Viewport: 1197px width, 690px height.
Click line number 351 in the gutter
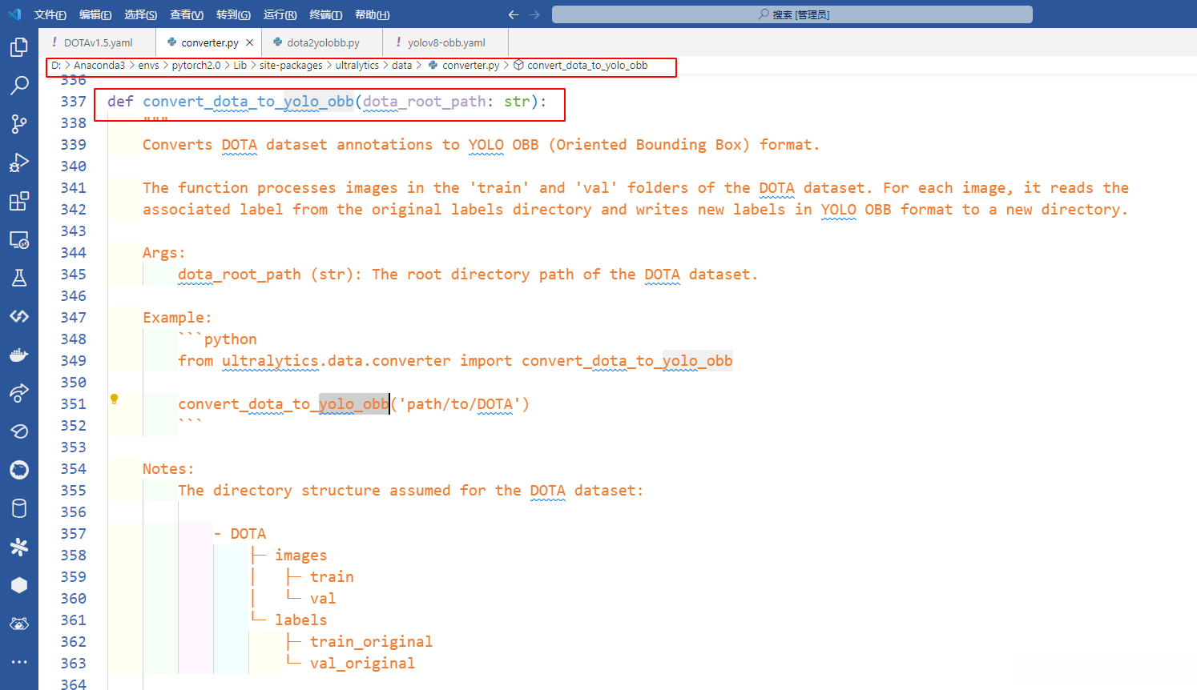(73, 404)
